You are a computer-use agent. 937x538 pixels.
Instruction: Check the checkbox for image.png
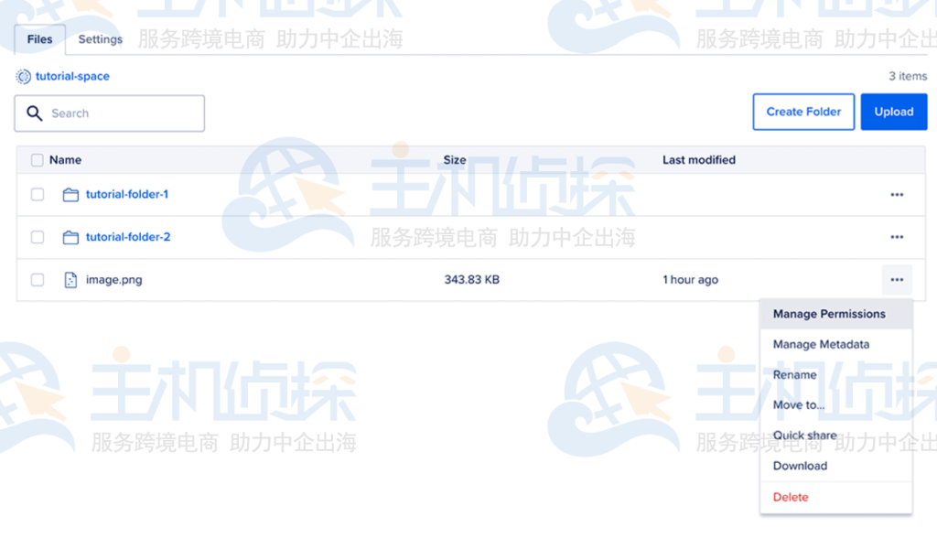click(x=37, y=280)
